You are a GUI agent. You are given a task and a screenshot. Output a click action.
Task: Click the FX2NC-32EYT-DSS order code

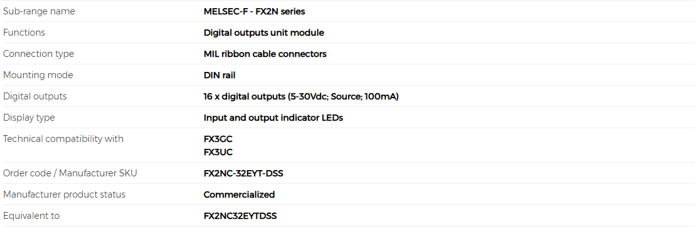243,174
